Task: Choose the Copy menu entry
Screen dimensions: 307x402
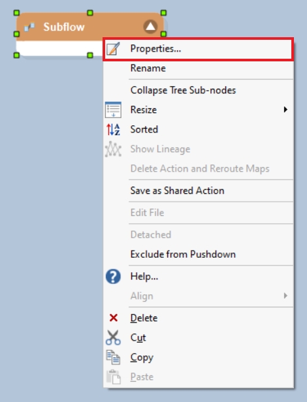Action: pos(198,357)
